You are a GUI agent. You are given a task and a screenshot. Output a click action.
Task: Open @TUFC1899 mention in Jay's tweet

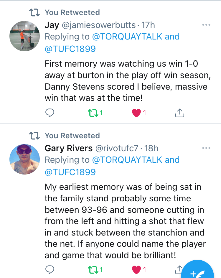click(x=70, y=49)
